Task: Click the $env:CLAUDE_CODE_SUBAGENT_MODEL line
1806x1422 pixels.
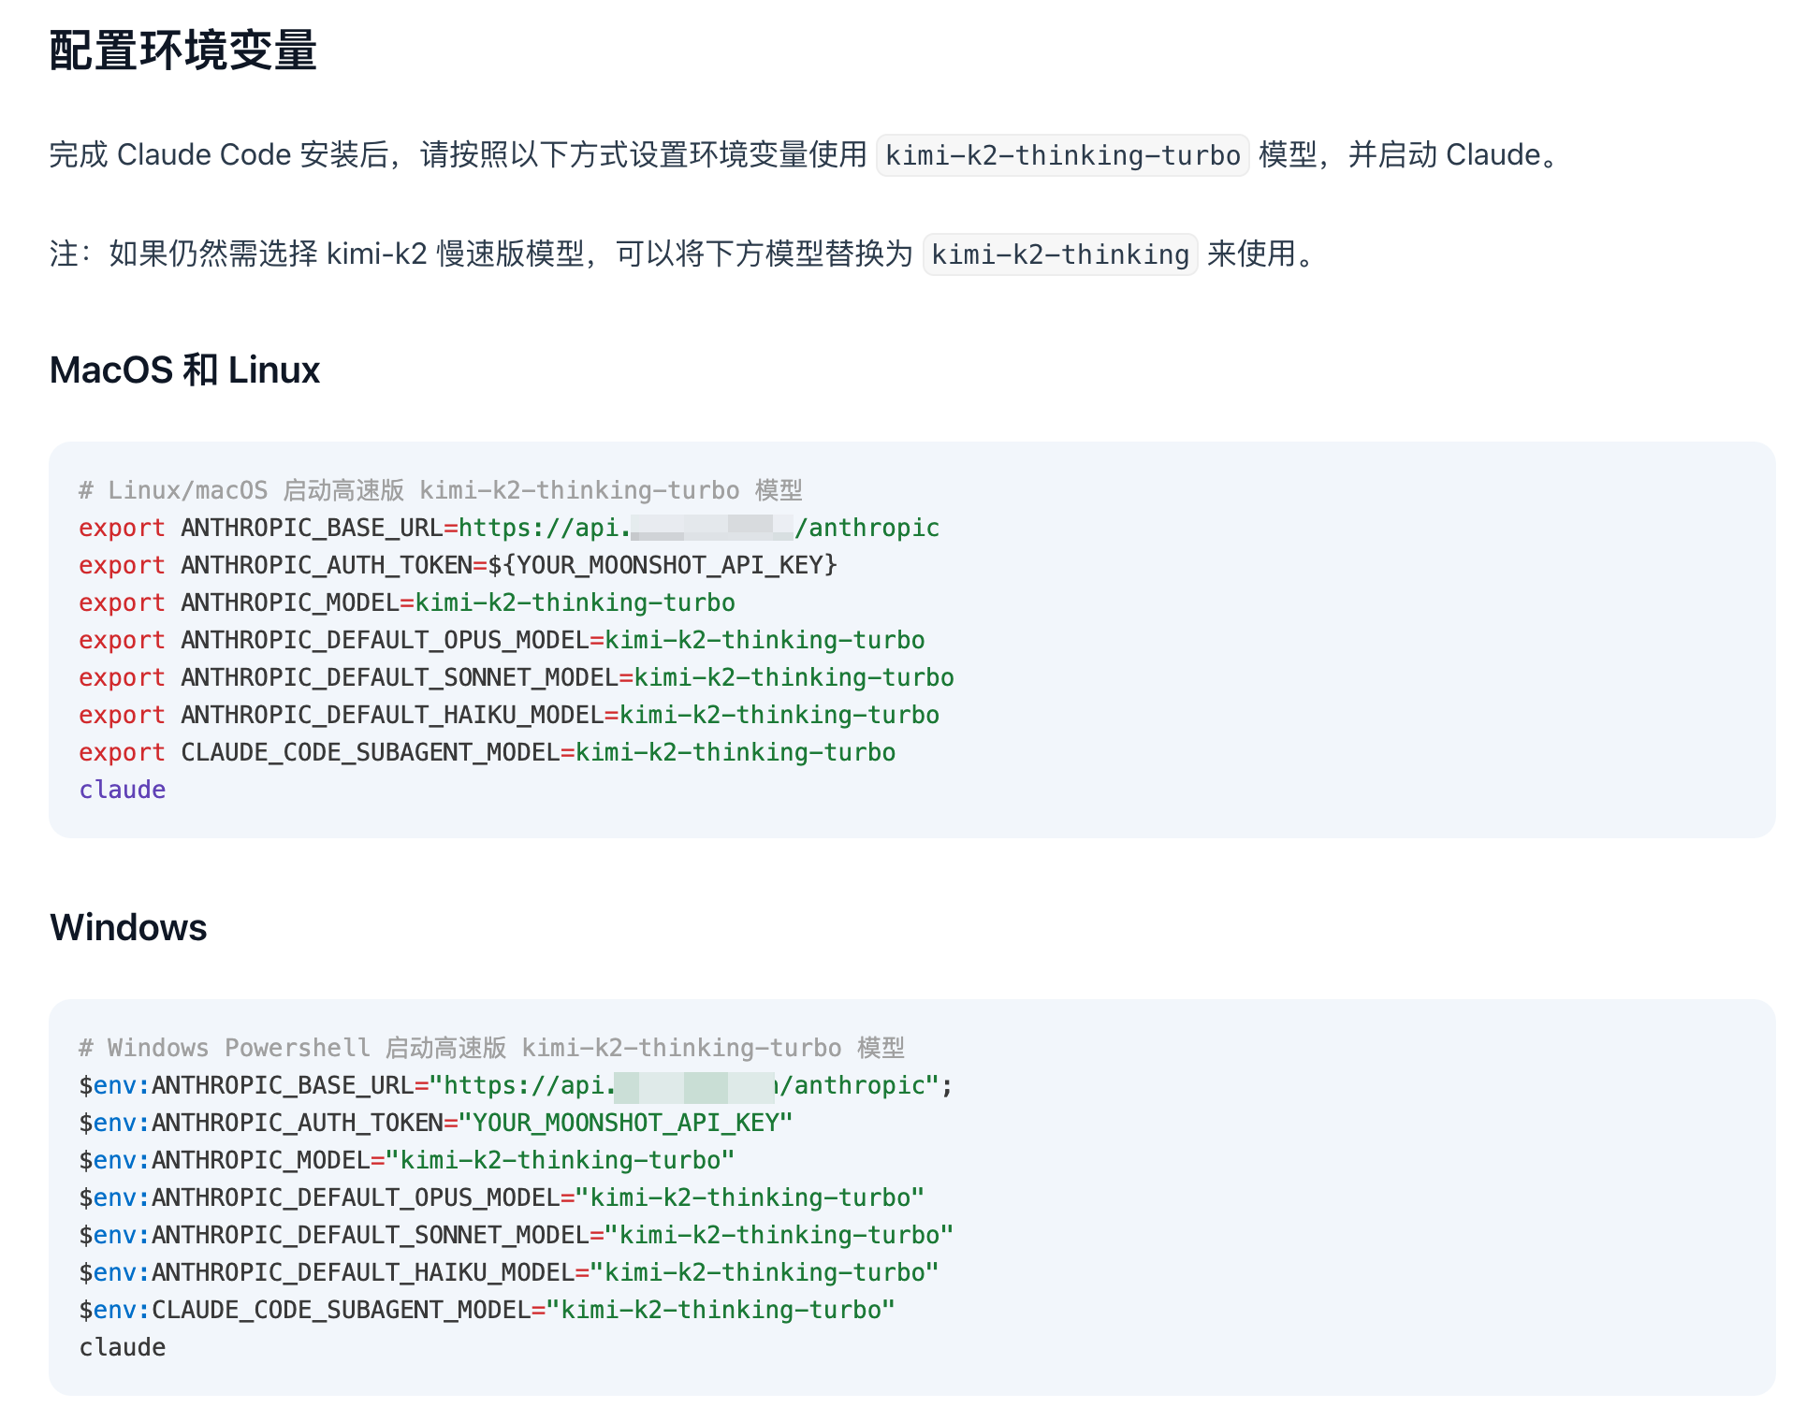Action: pyautogui.click(x=487, y=1310)
